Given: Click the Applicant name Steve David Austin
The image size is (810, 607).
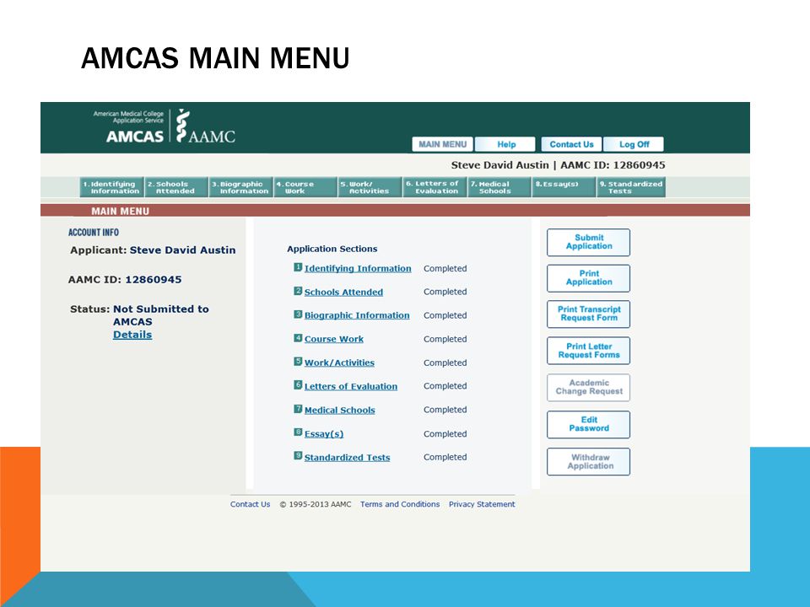Looking at the screenshot, I should (x=182, y=250).
